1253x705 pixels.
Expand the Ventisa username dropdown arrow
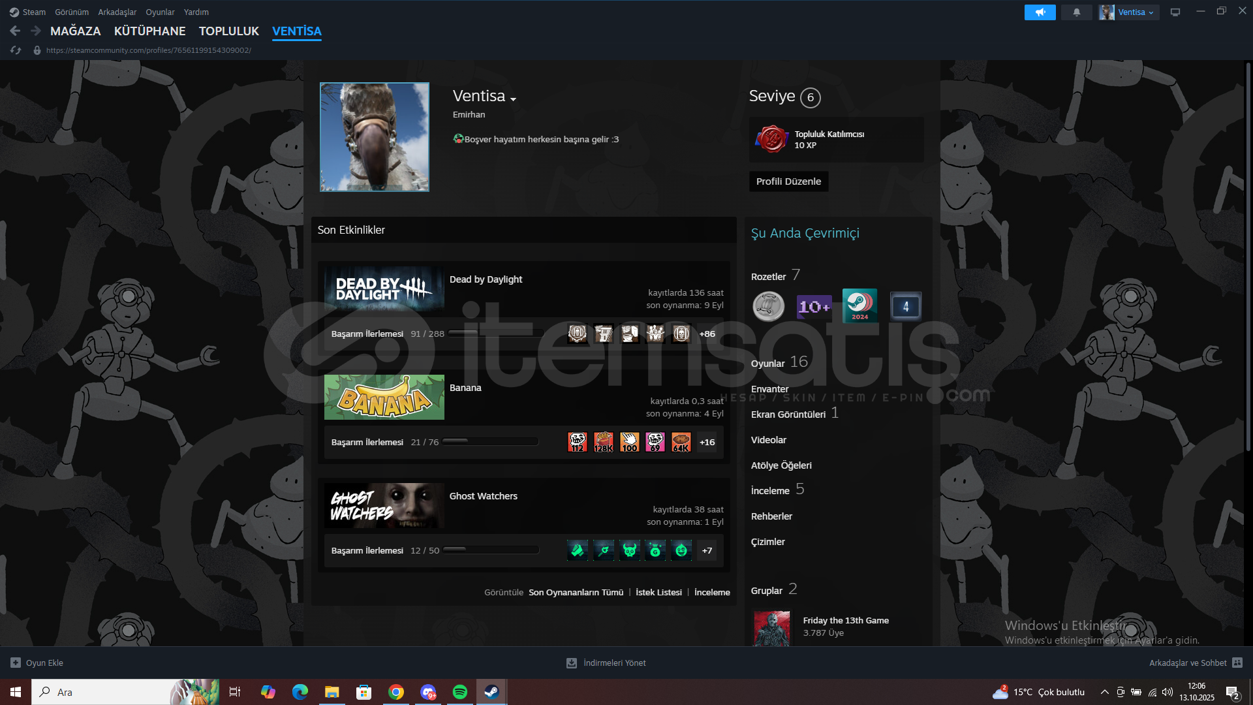click(x=514, y=99)
